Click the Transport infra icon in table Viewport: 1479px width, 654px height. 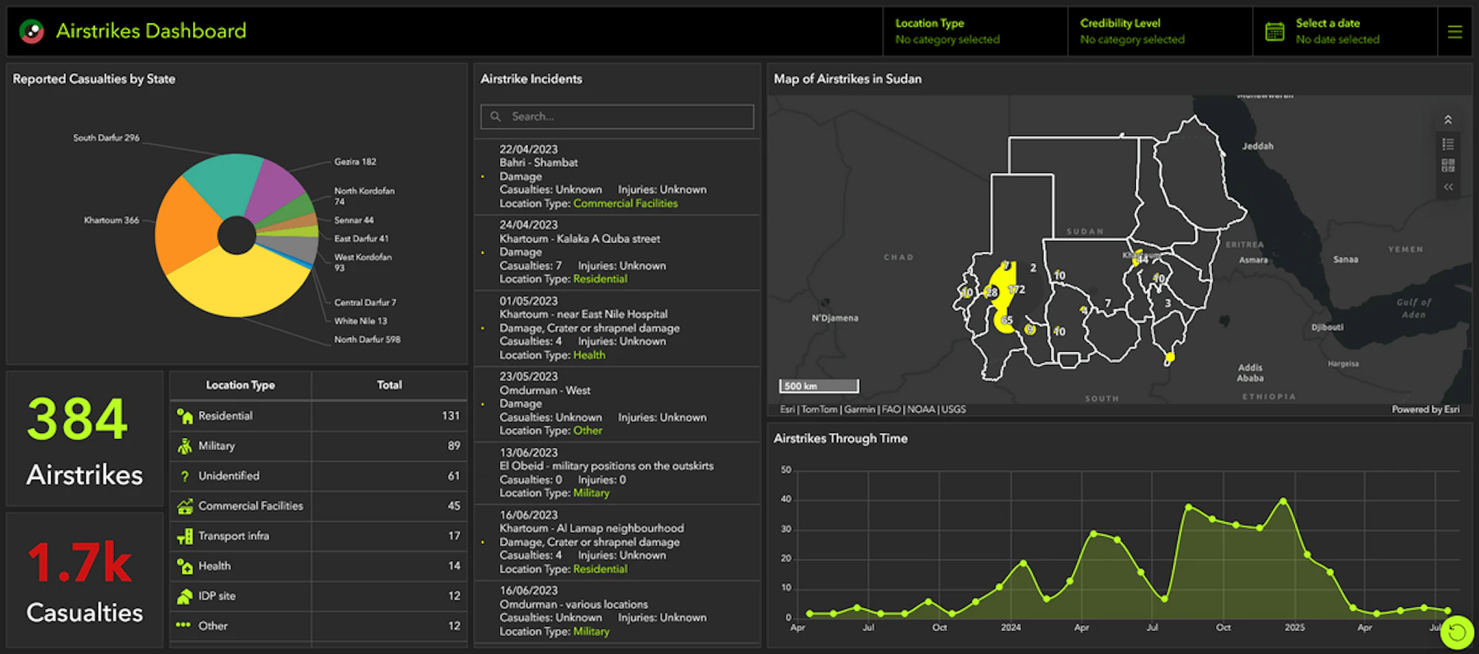pos(184,537)
